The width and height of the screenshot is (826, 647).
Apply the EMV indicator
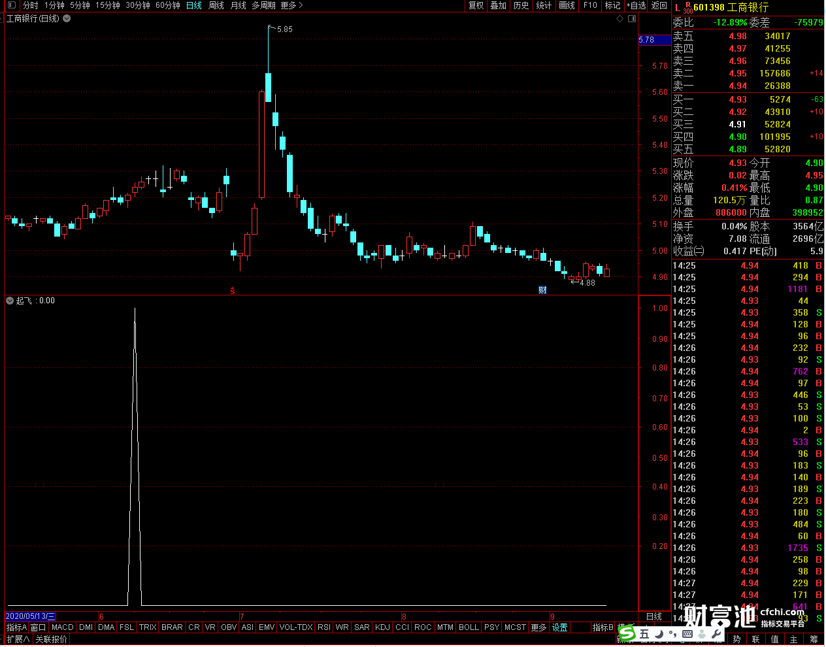coord(267,627)
